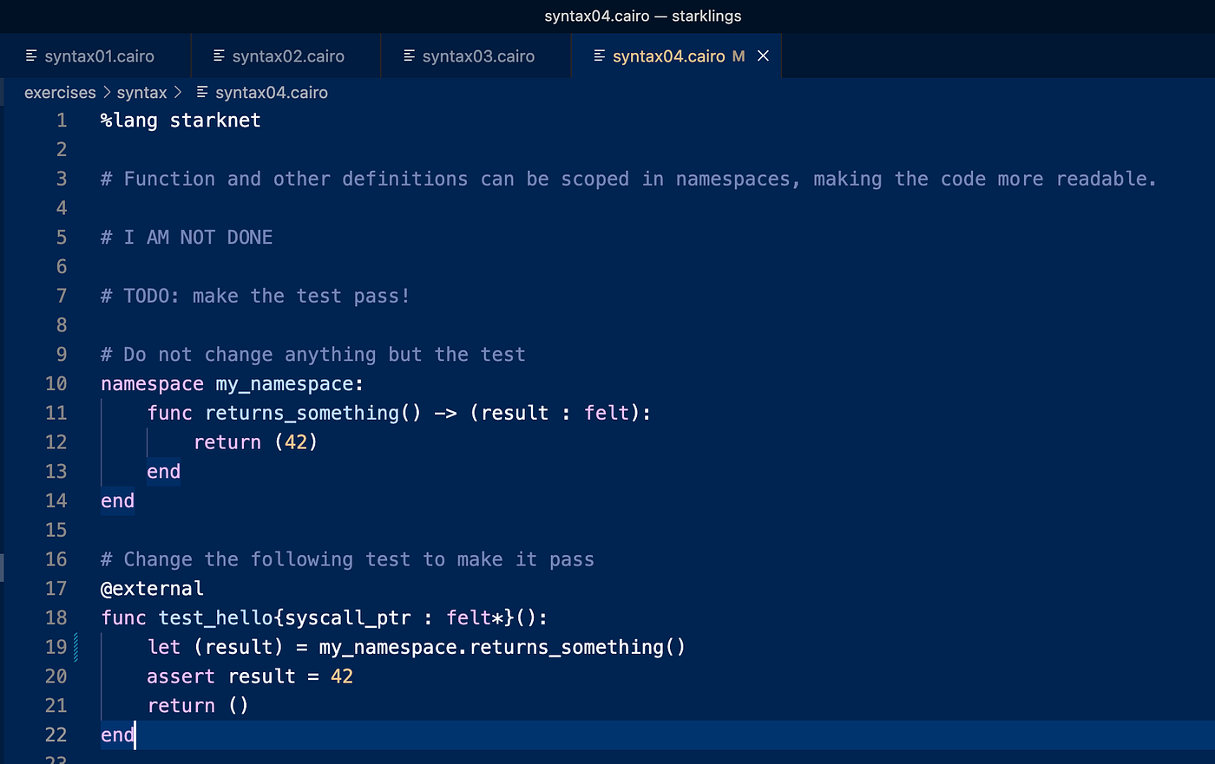The image size is (1215, 764).
Task: Select the syntax03.cairo tab
Action: click(x=476, y=56)
